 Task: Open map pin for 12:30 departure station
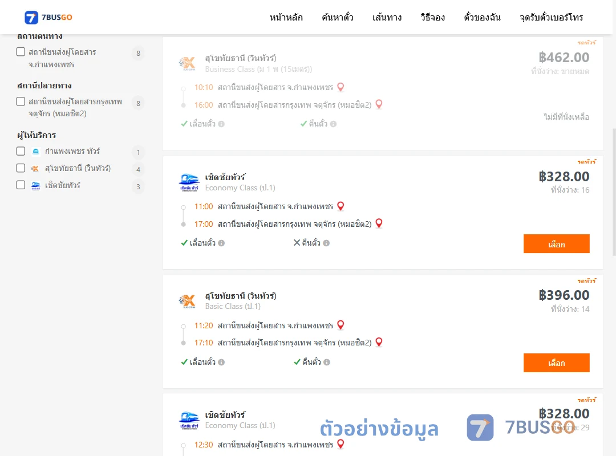pyautogui.click(x=341, y=444)
